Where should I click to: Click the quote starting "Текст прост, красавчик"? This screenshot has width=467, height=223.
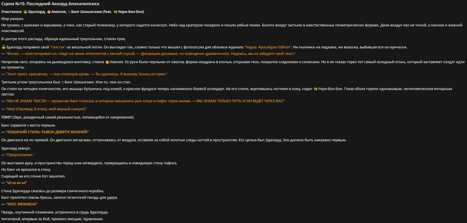87,74
